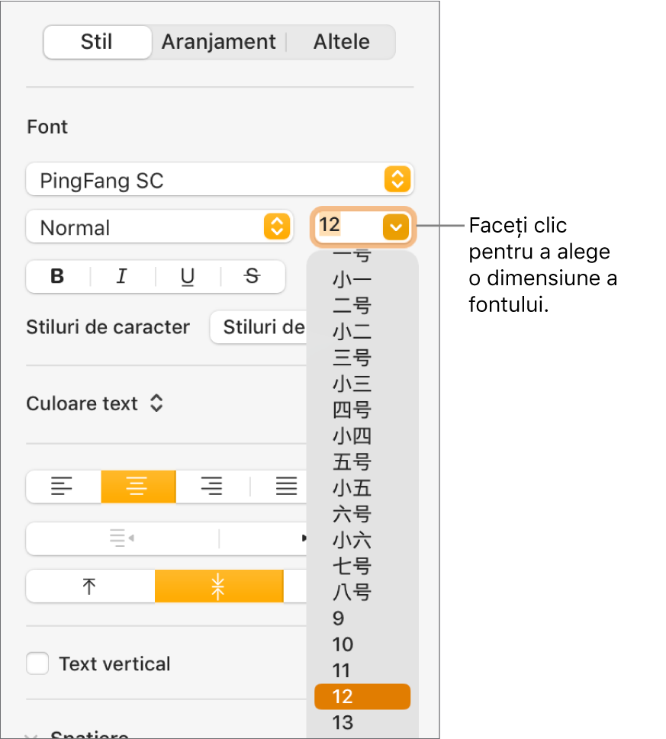Toggle italic formatting

(x=122, y=276)
